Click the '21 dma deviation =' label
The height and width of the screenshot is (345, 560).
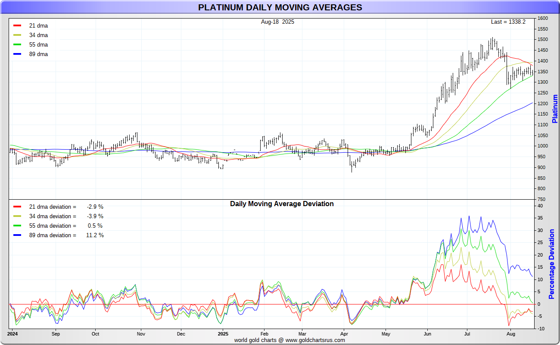pyautogui.click(x=53, y=207)
